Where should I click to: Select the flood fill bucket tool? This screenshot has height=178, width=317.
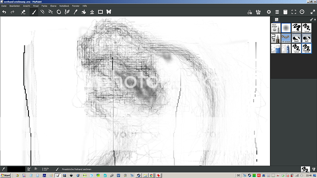pyautogui.click(x=84, y=12)
